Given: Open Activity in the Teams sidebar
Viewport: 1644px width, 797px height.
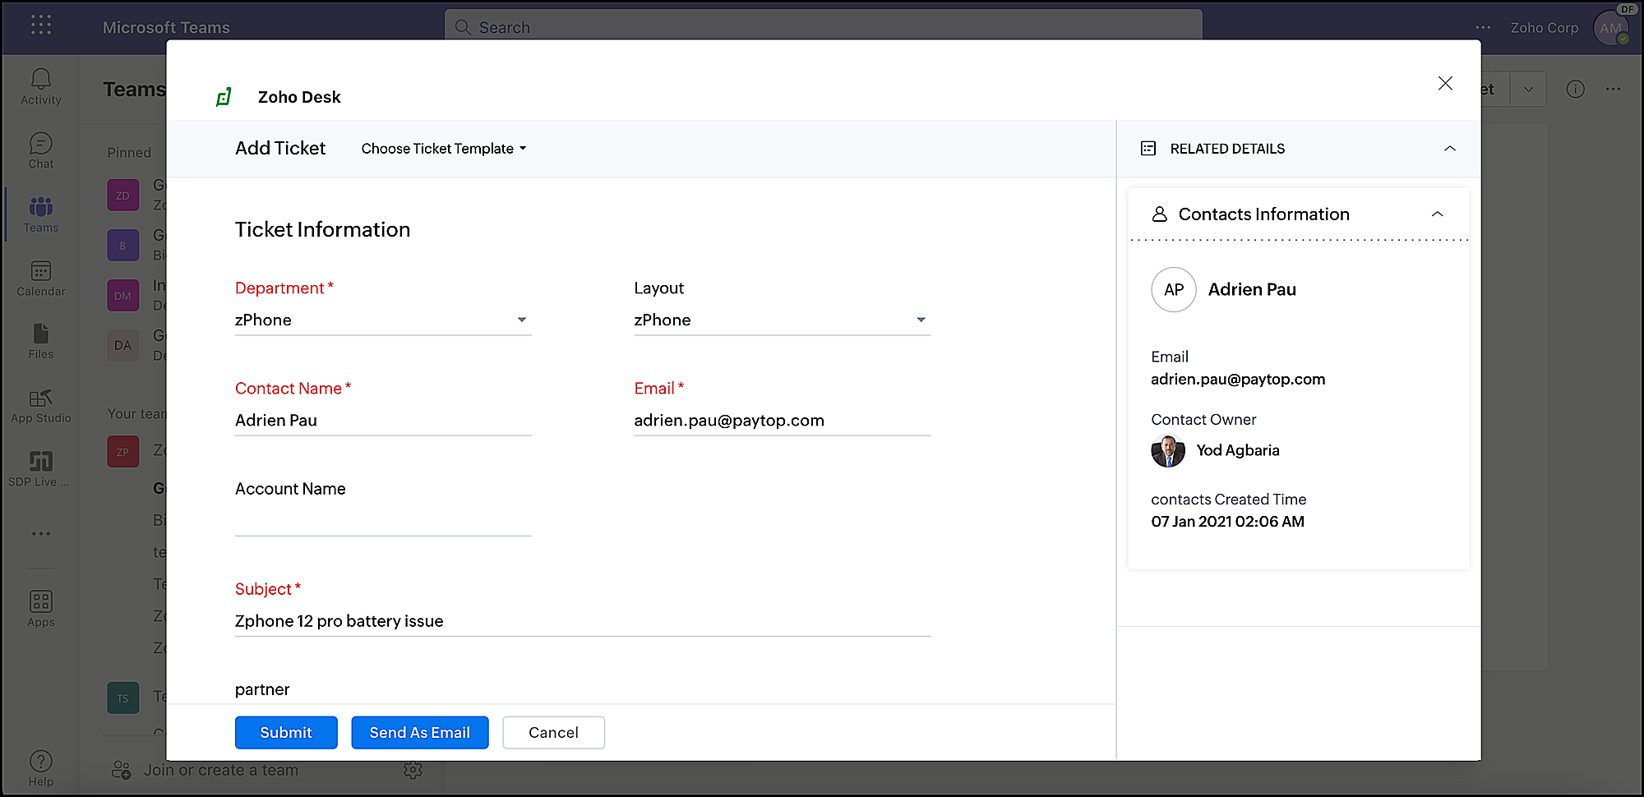Looking at the screenshot, I should click(41, 86).
